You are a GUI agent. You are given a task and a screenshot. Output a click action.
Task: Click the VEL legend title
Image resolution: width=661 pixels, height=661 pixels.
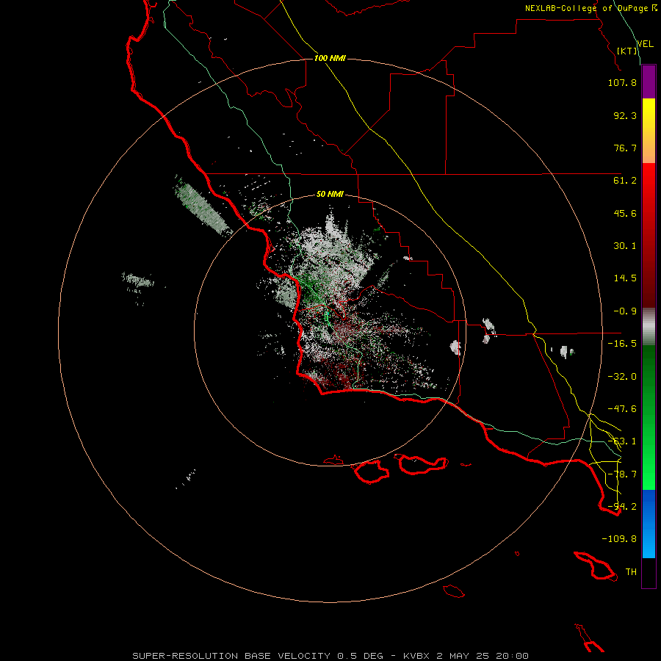645,44
